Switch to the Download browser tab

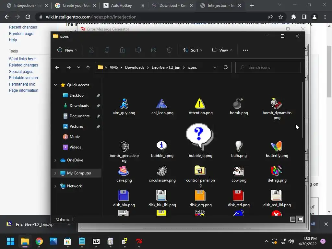172,6
